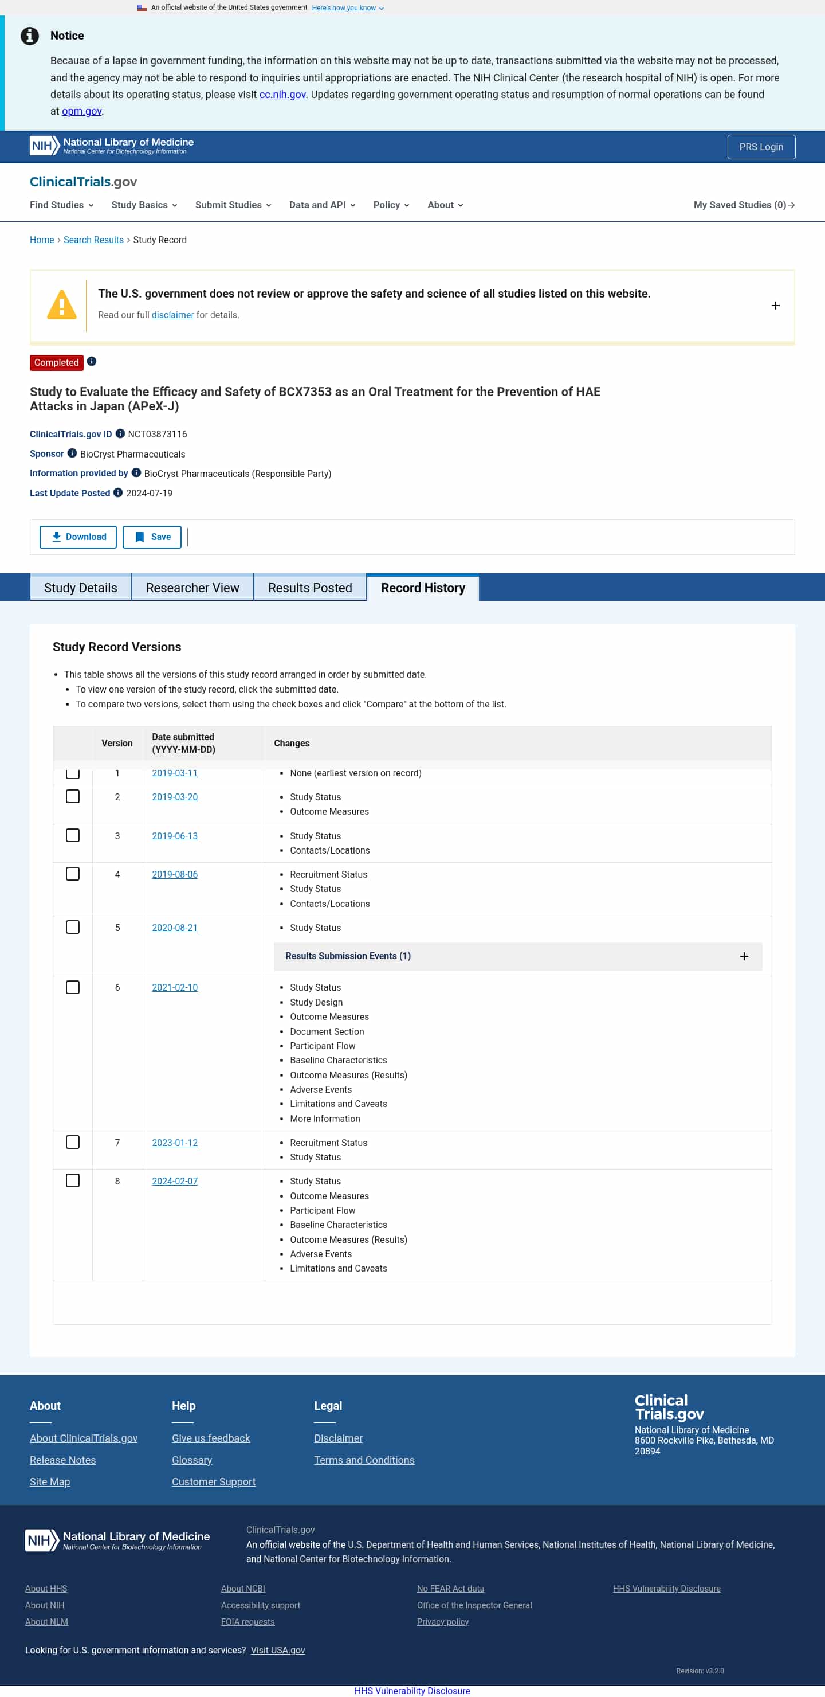The width and height of the screenshot is (825, 1697).
Task: Go back to Search Results breadcrumb
Action: (93, 240)
